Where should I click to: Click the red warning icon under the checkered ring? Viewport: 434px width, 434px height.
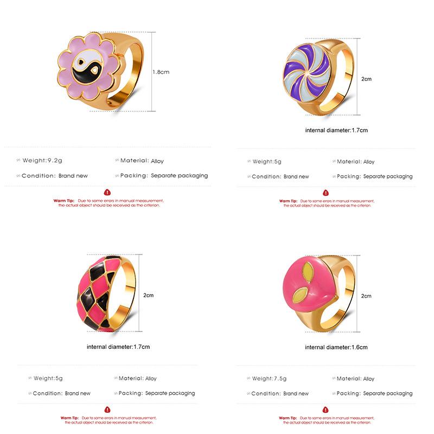(x=107, y=410)
